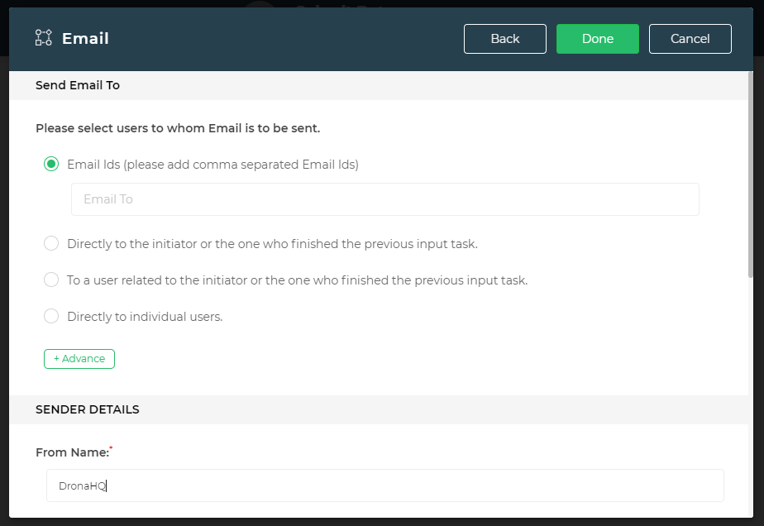
Task: Focus the Email To input field
Action: tap(384, 199)
